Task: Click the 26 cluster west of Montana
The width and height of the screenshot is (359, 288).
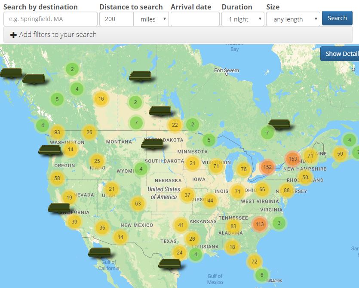Action: tap(89, 132)
